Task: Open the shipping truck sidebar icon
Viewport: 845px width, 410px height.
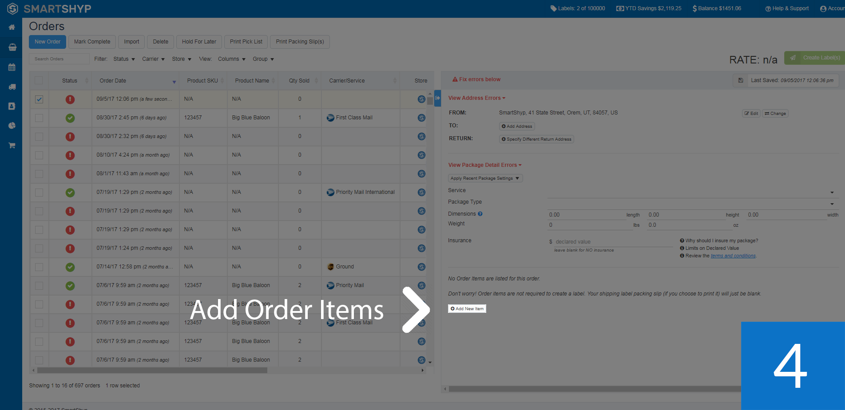Action: click(12, 87)
